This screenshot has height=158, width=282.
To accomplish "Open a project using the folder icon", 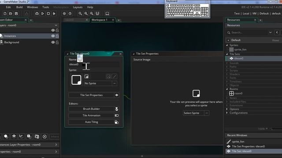I will click(x=11, y=14).
